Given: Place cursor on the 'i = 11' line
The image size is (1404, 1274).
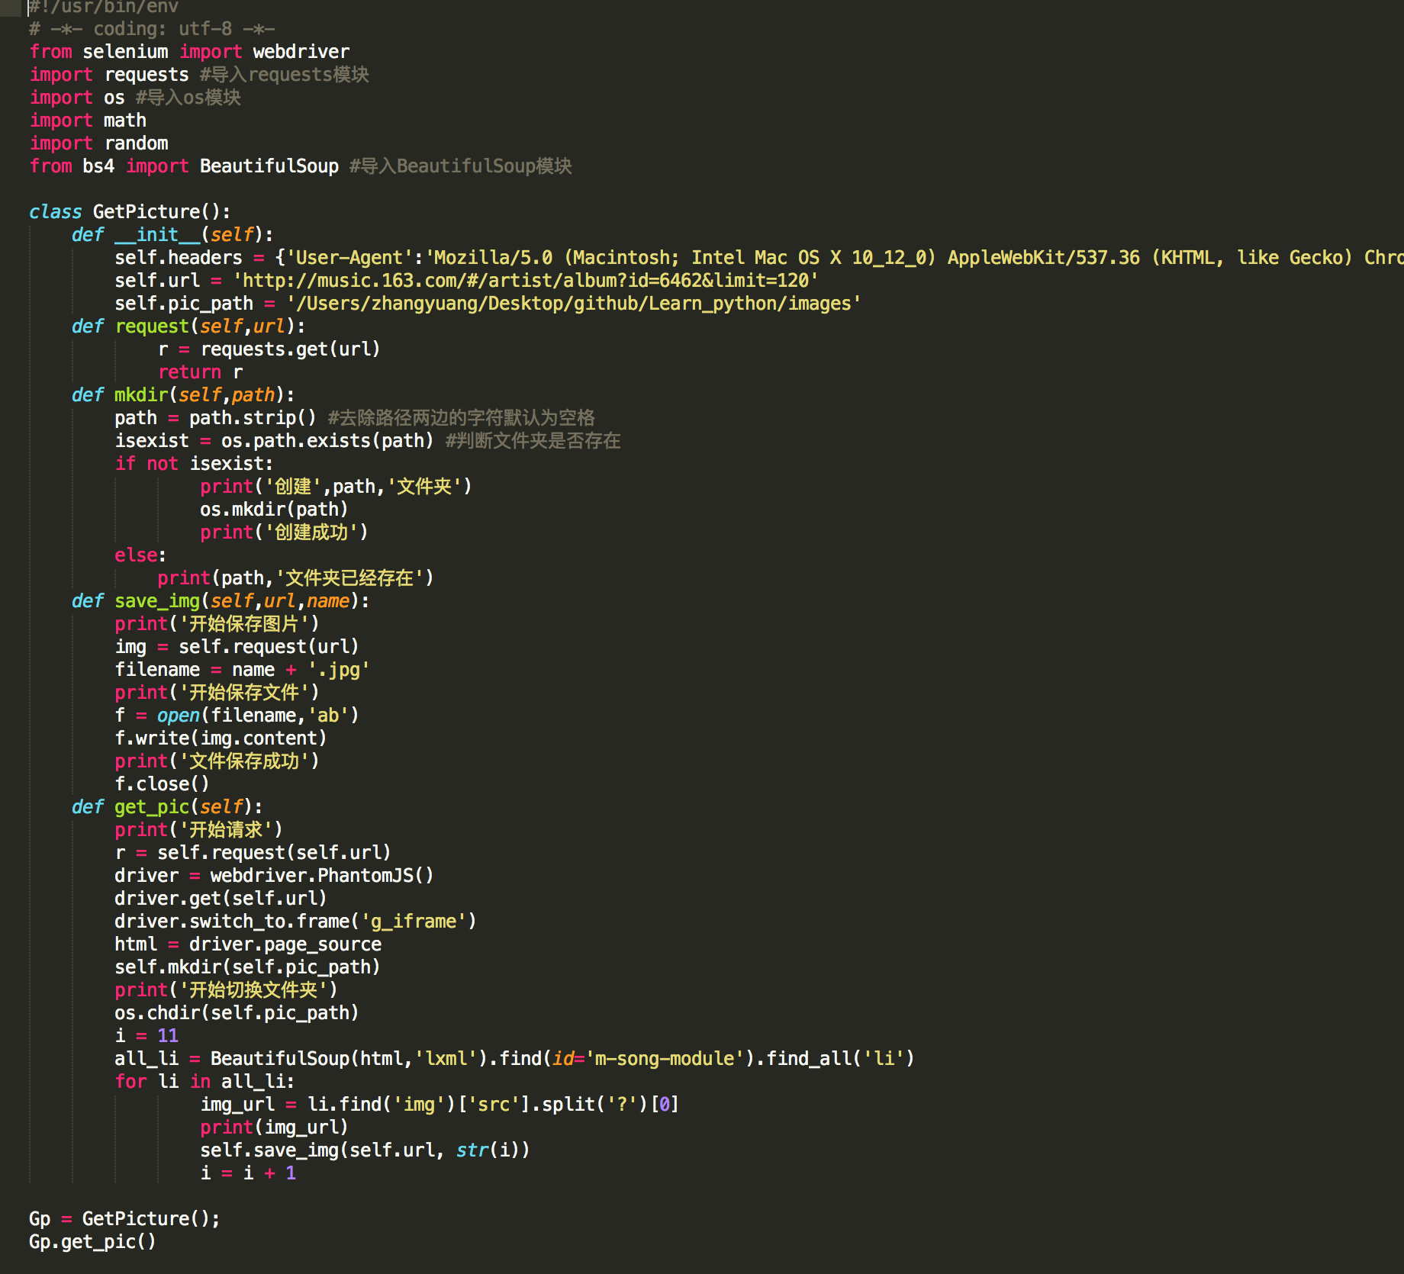Looking at the screenshot, I should 147,1036.
